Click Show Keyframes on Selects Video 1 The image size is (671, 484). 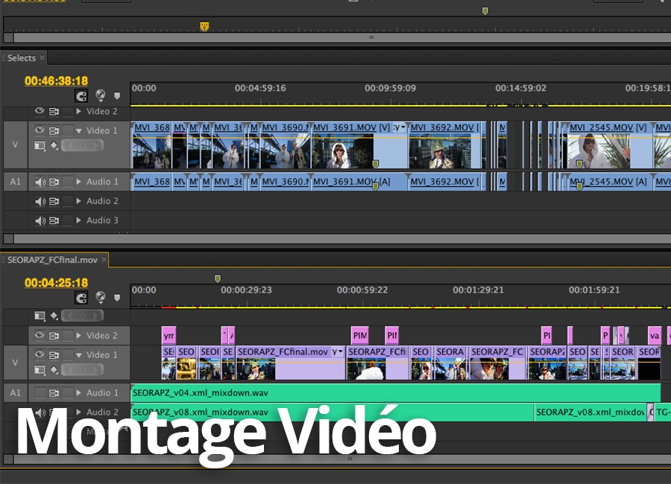(x=53, y=146)
